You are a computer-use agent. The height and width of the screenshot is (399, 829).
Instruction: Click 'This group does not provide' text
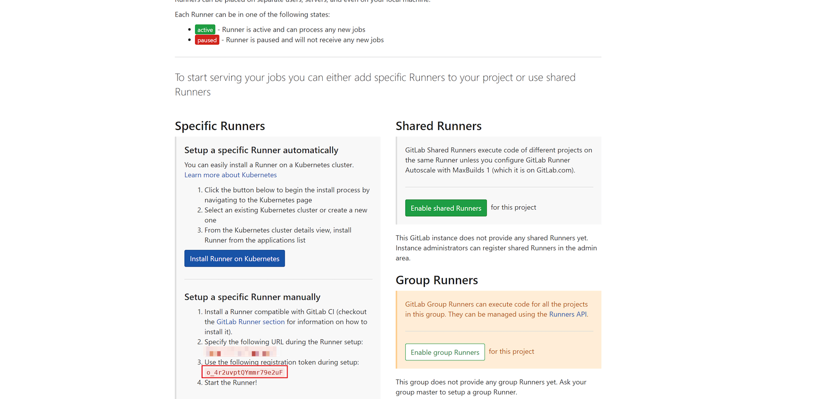491,387
